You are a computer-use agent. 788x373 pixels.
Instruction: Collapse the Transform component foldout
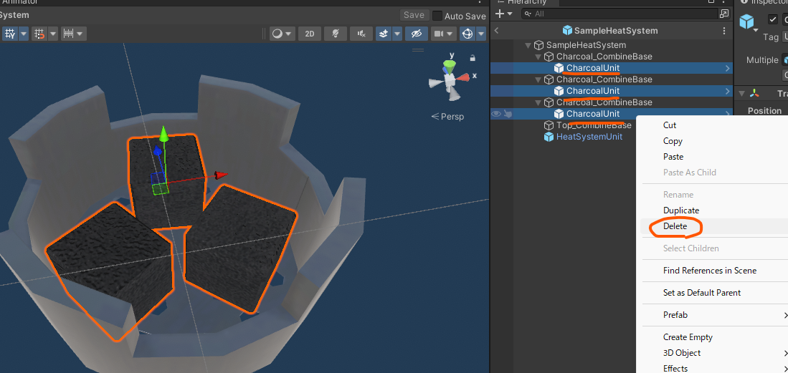click(x=741, y=93)
